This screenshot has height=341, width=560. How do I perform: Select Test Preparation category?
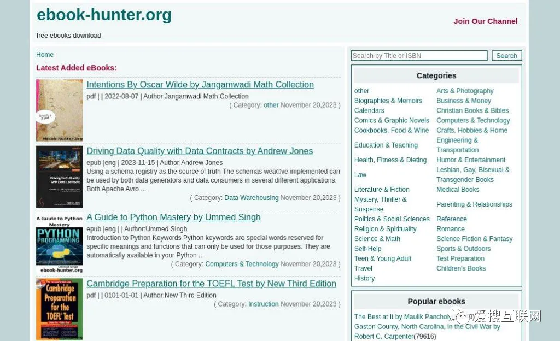tap(460, 258)
